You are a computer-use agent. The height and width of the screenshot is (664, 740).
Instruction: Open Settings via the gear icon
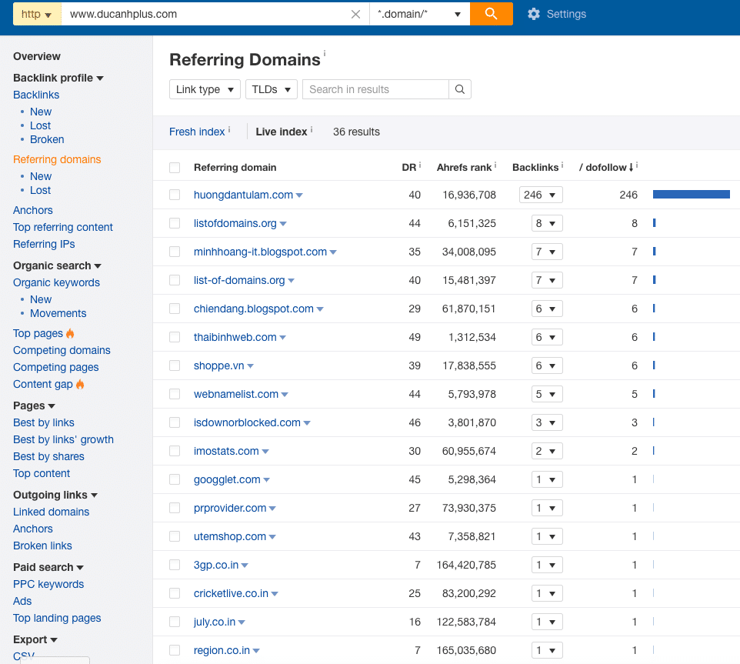(534, 14)
